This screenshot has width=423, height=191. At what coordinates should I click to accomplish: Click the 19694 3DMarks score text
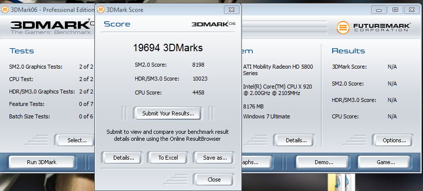(x=168, y=48)
